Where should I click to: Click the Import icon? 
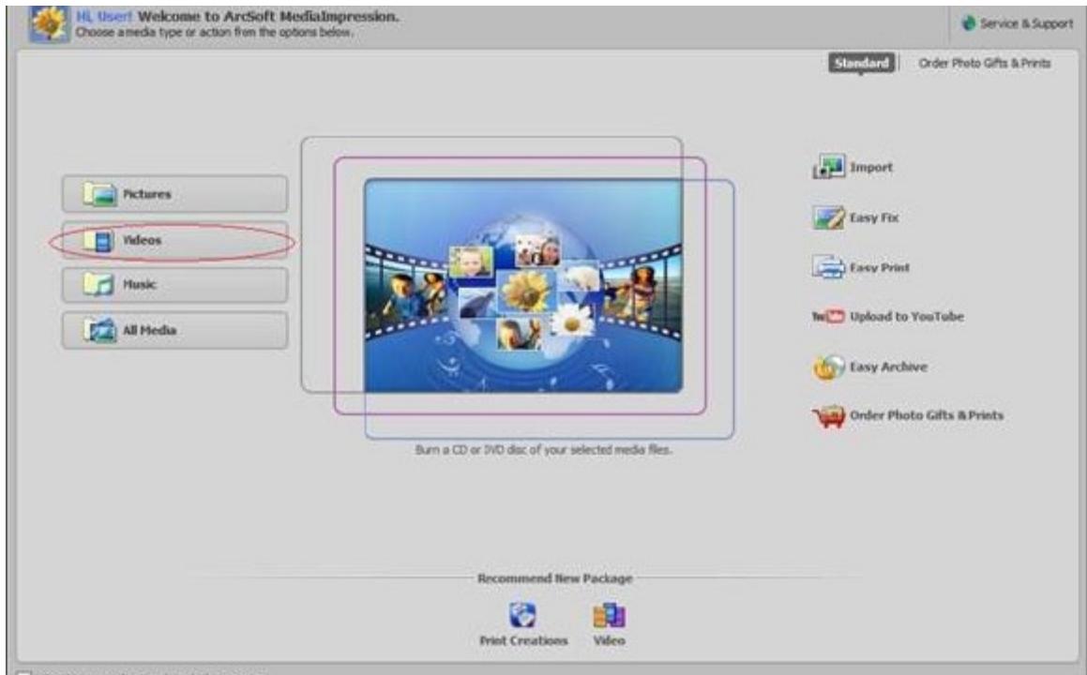[828, 167]
